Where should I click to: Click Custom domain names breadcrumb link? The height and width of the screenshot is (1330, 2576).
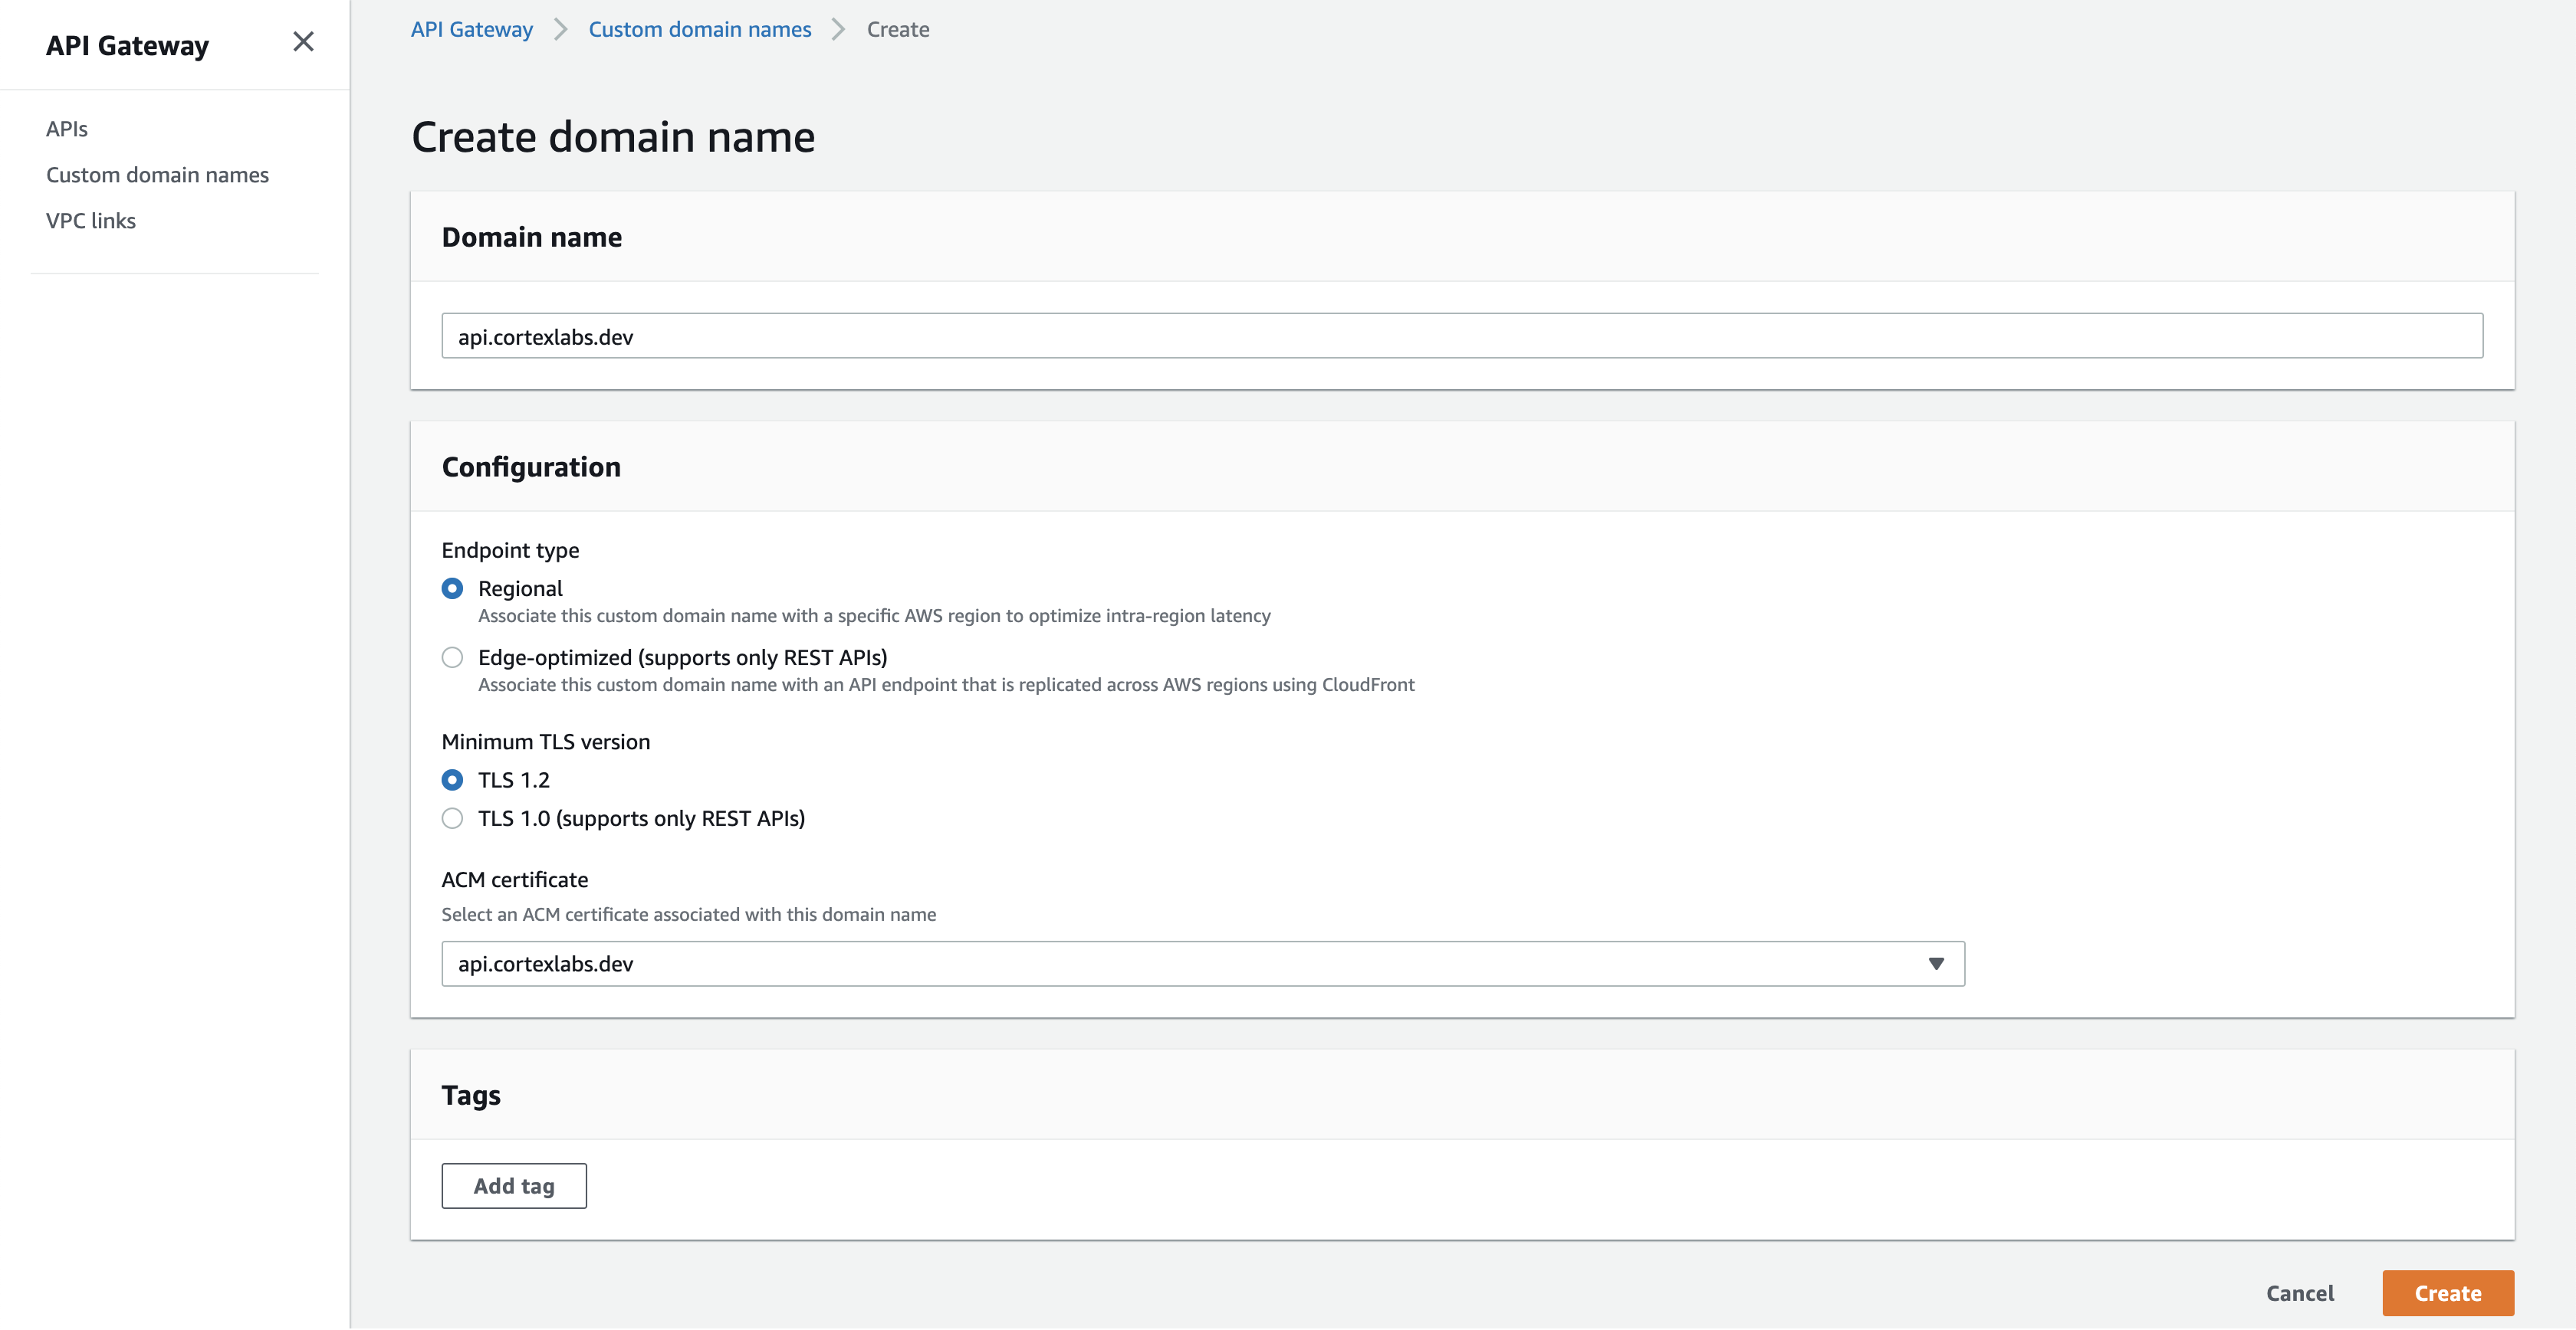click(x=699, y=30)
